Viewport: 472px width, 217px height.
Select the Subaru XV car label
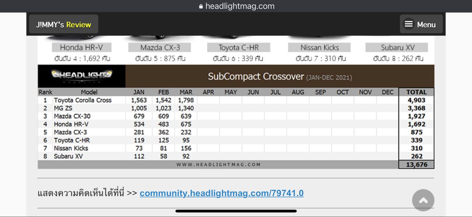click(398, 47)
